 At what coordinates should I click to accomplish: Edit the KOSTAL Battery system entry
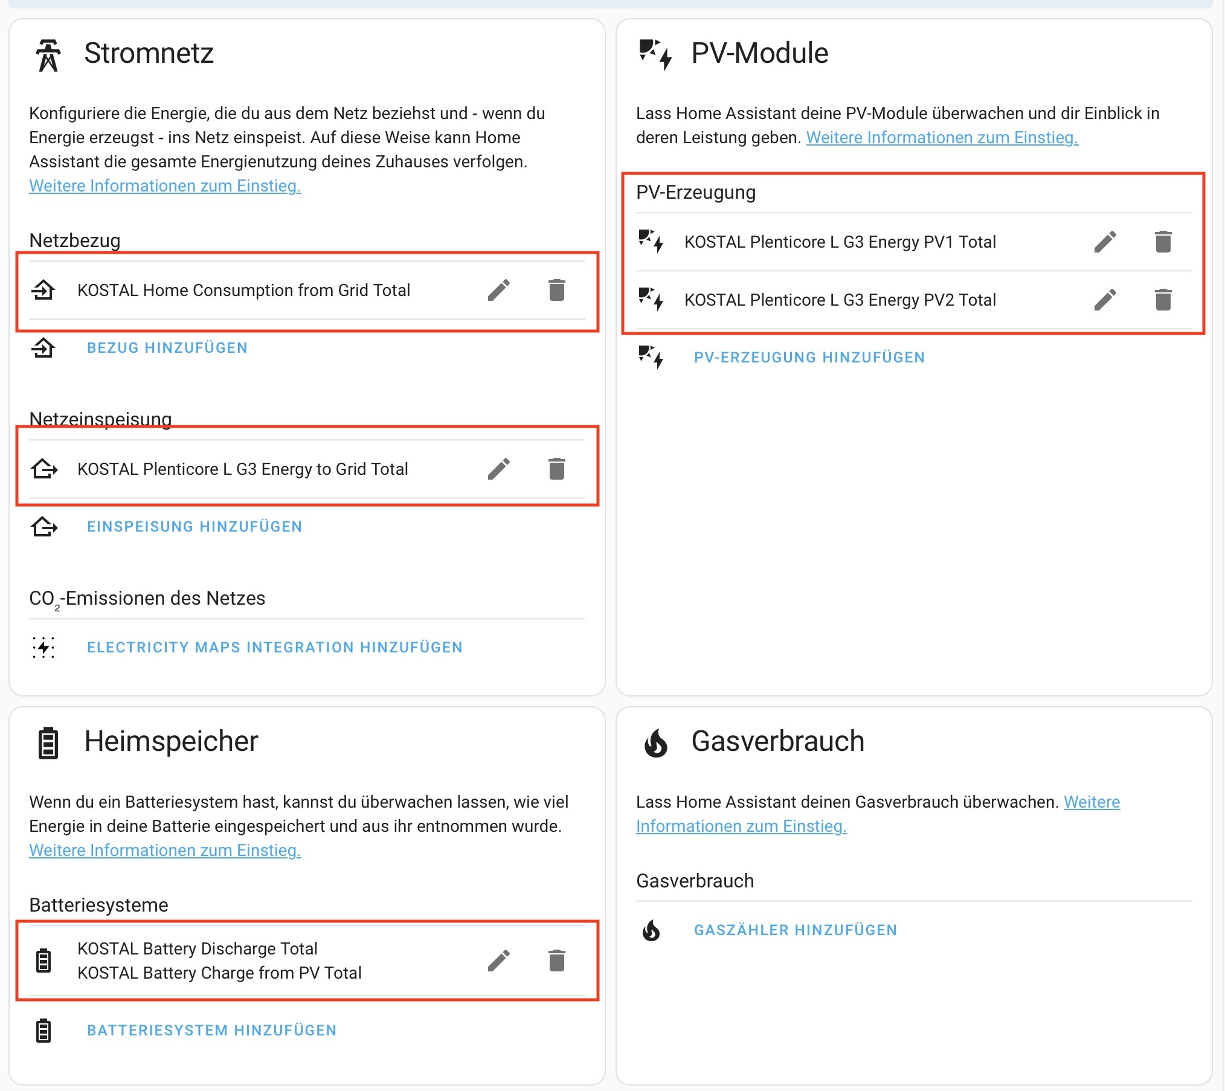coord(498,961)
